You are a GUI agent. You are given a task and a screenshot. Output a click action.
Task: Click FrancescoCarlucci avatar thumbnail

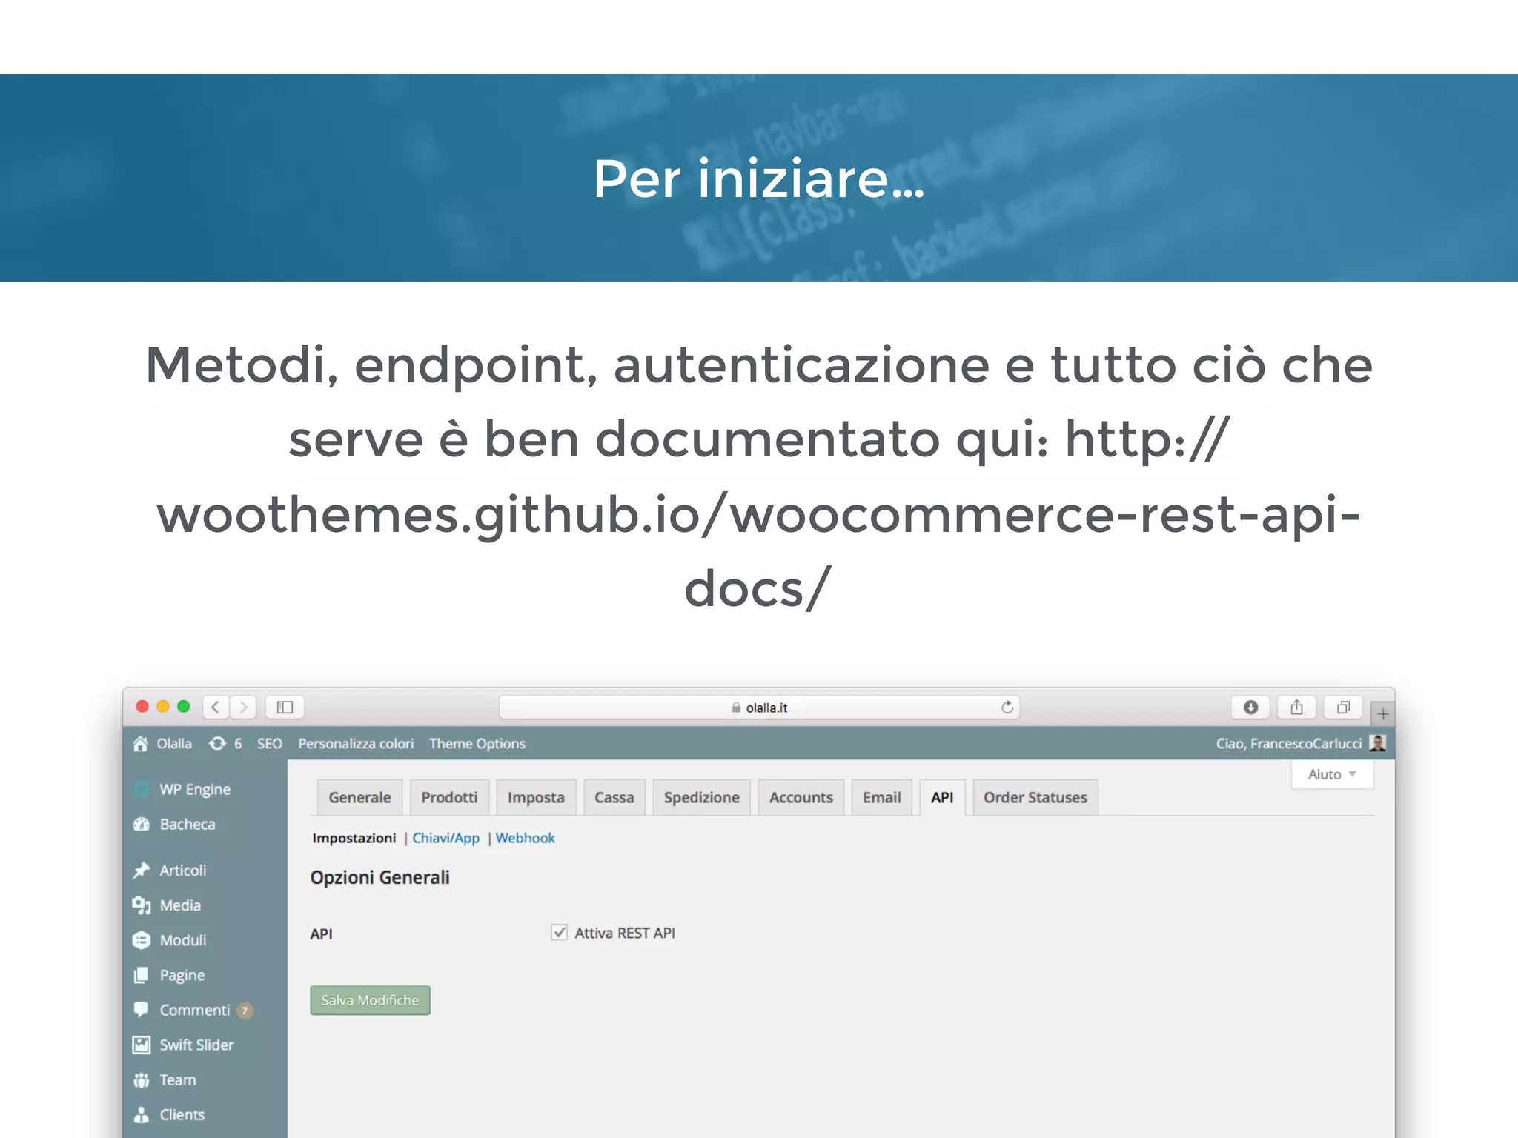coord(1378,743)
